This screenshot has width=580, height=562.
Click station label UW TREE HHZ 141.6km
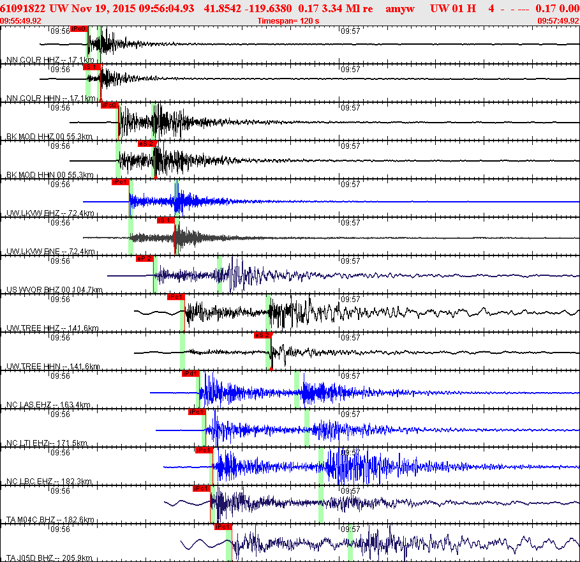[x=52, y=328]
